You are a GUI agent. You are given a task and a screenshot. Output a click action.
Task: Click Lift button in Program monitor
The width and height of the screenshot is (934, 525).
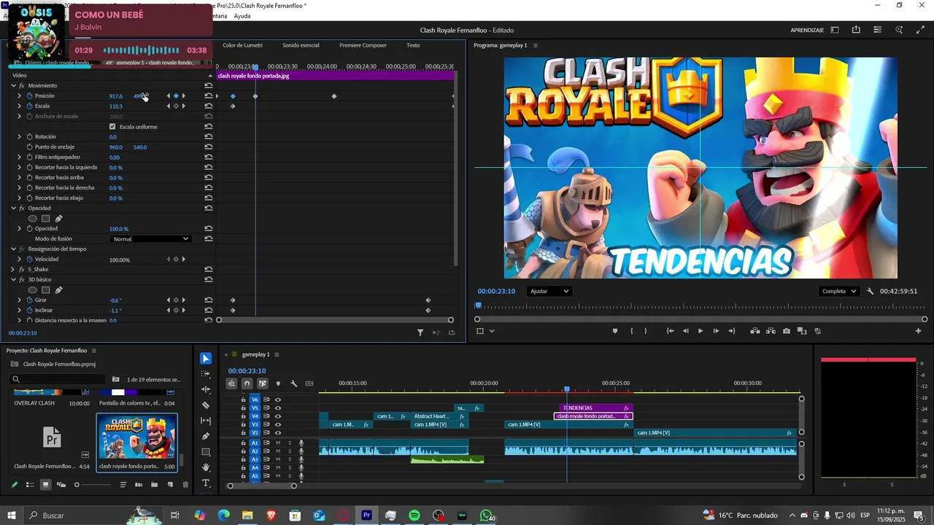[755, 331]
